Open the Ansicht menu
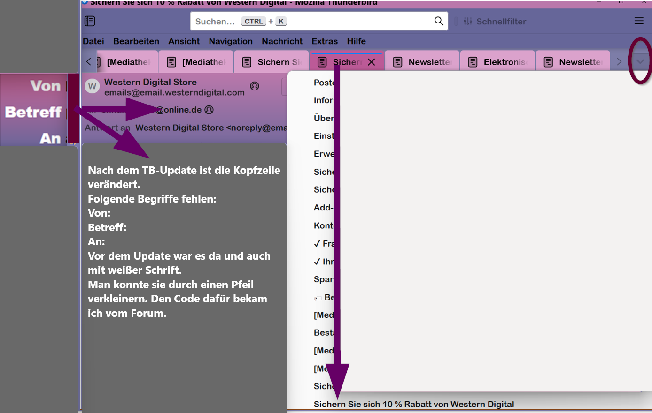 [184, 41]
